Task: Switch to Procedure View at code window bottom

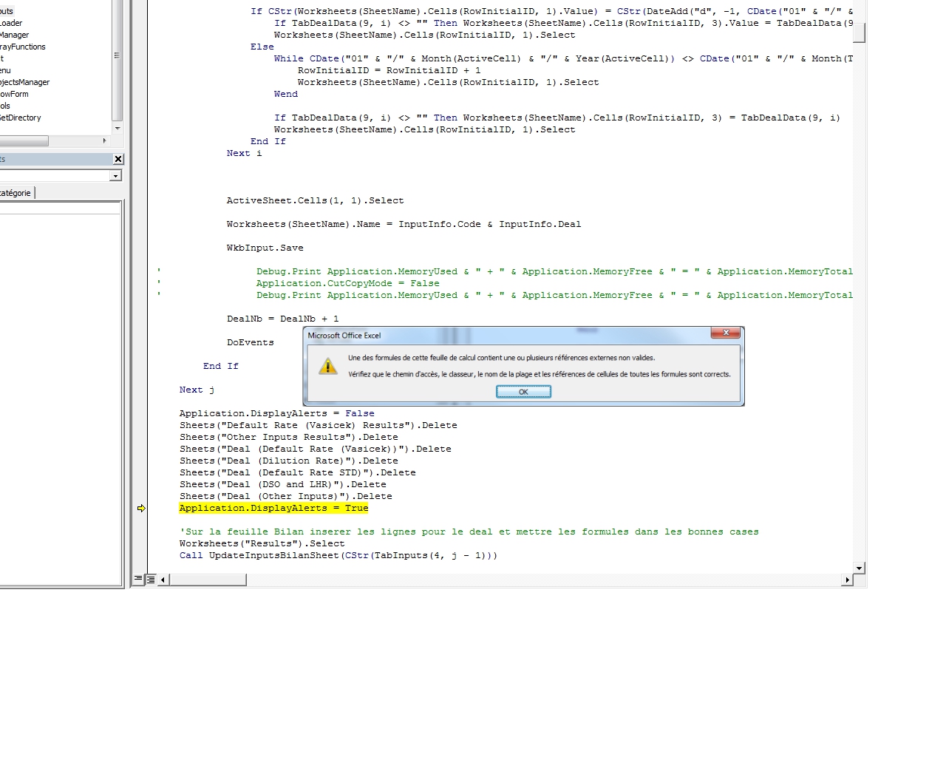Action: click(138, 580)
